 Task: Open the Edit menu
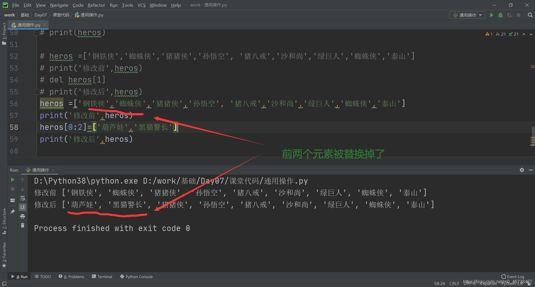pyautogui.click(x=27, y=5)
